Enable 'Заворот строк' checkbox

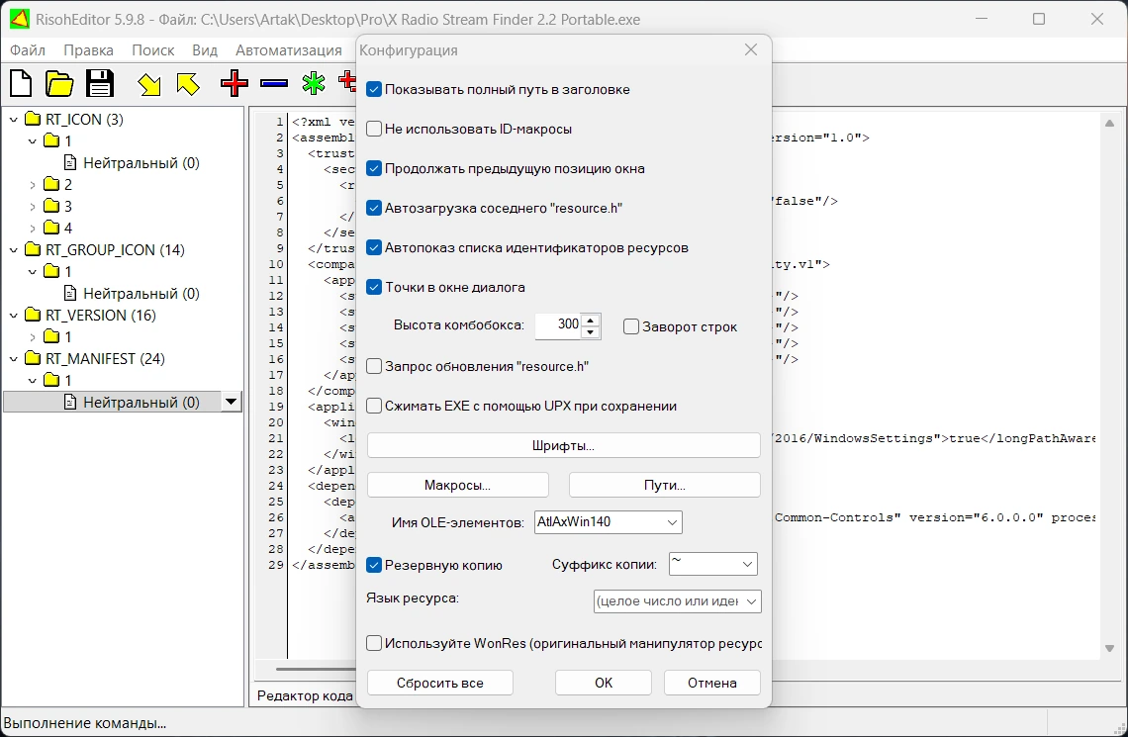click(631, 326)
